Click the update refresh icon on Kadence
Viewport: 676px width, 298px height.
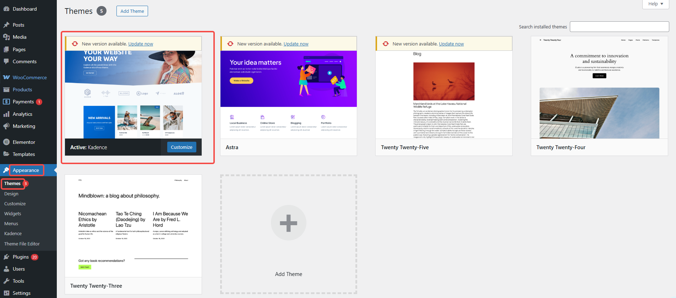pos(75,44)
